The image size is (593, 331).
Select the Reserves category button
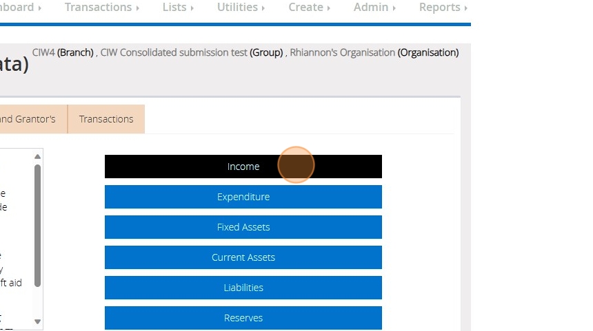tap(243, 318)
